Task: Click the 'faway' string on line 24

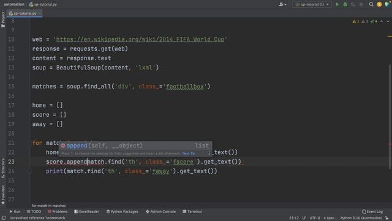Action: (160, 171)
